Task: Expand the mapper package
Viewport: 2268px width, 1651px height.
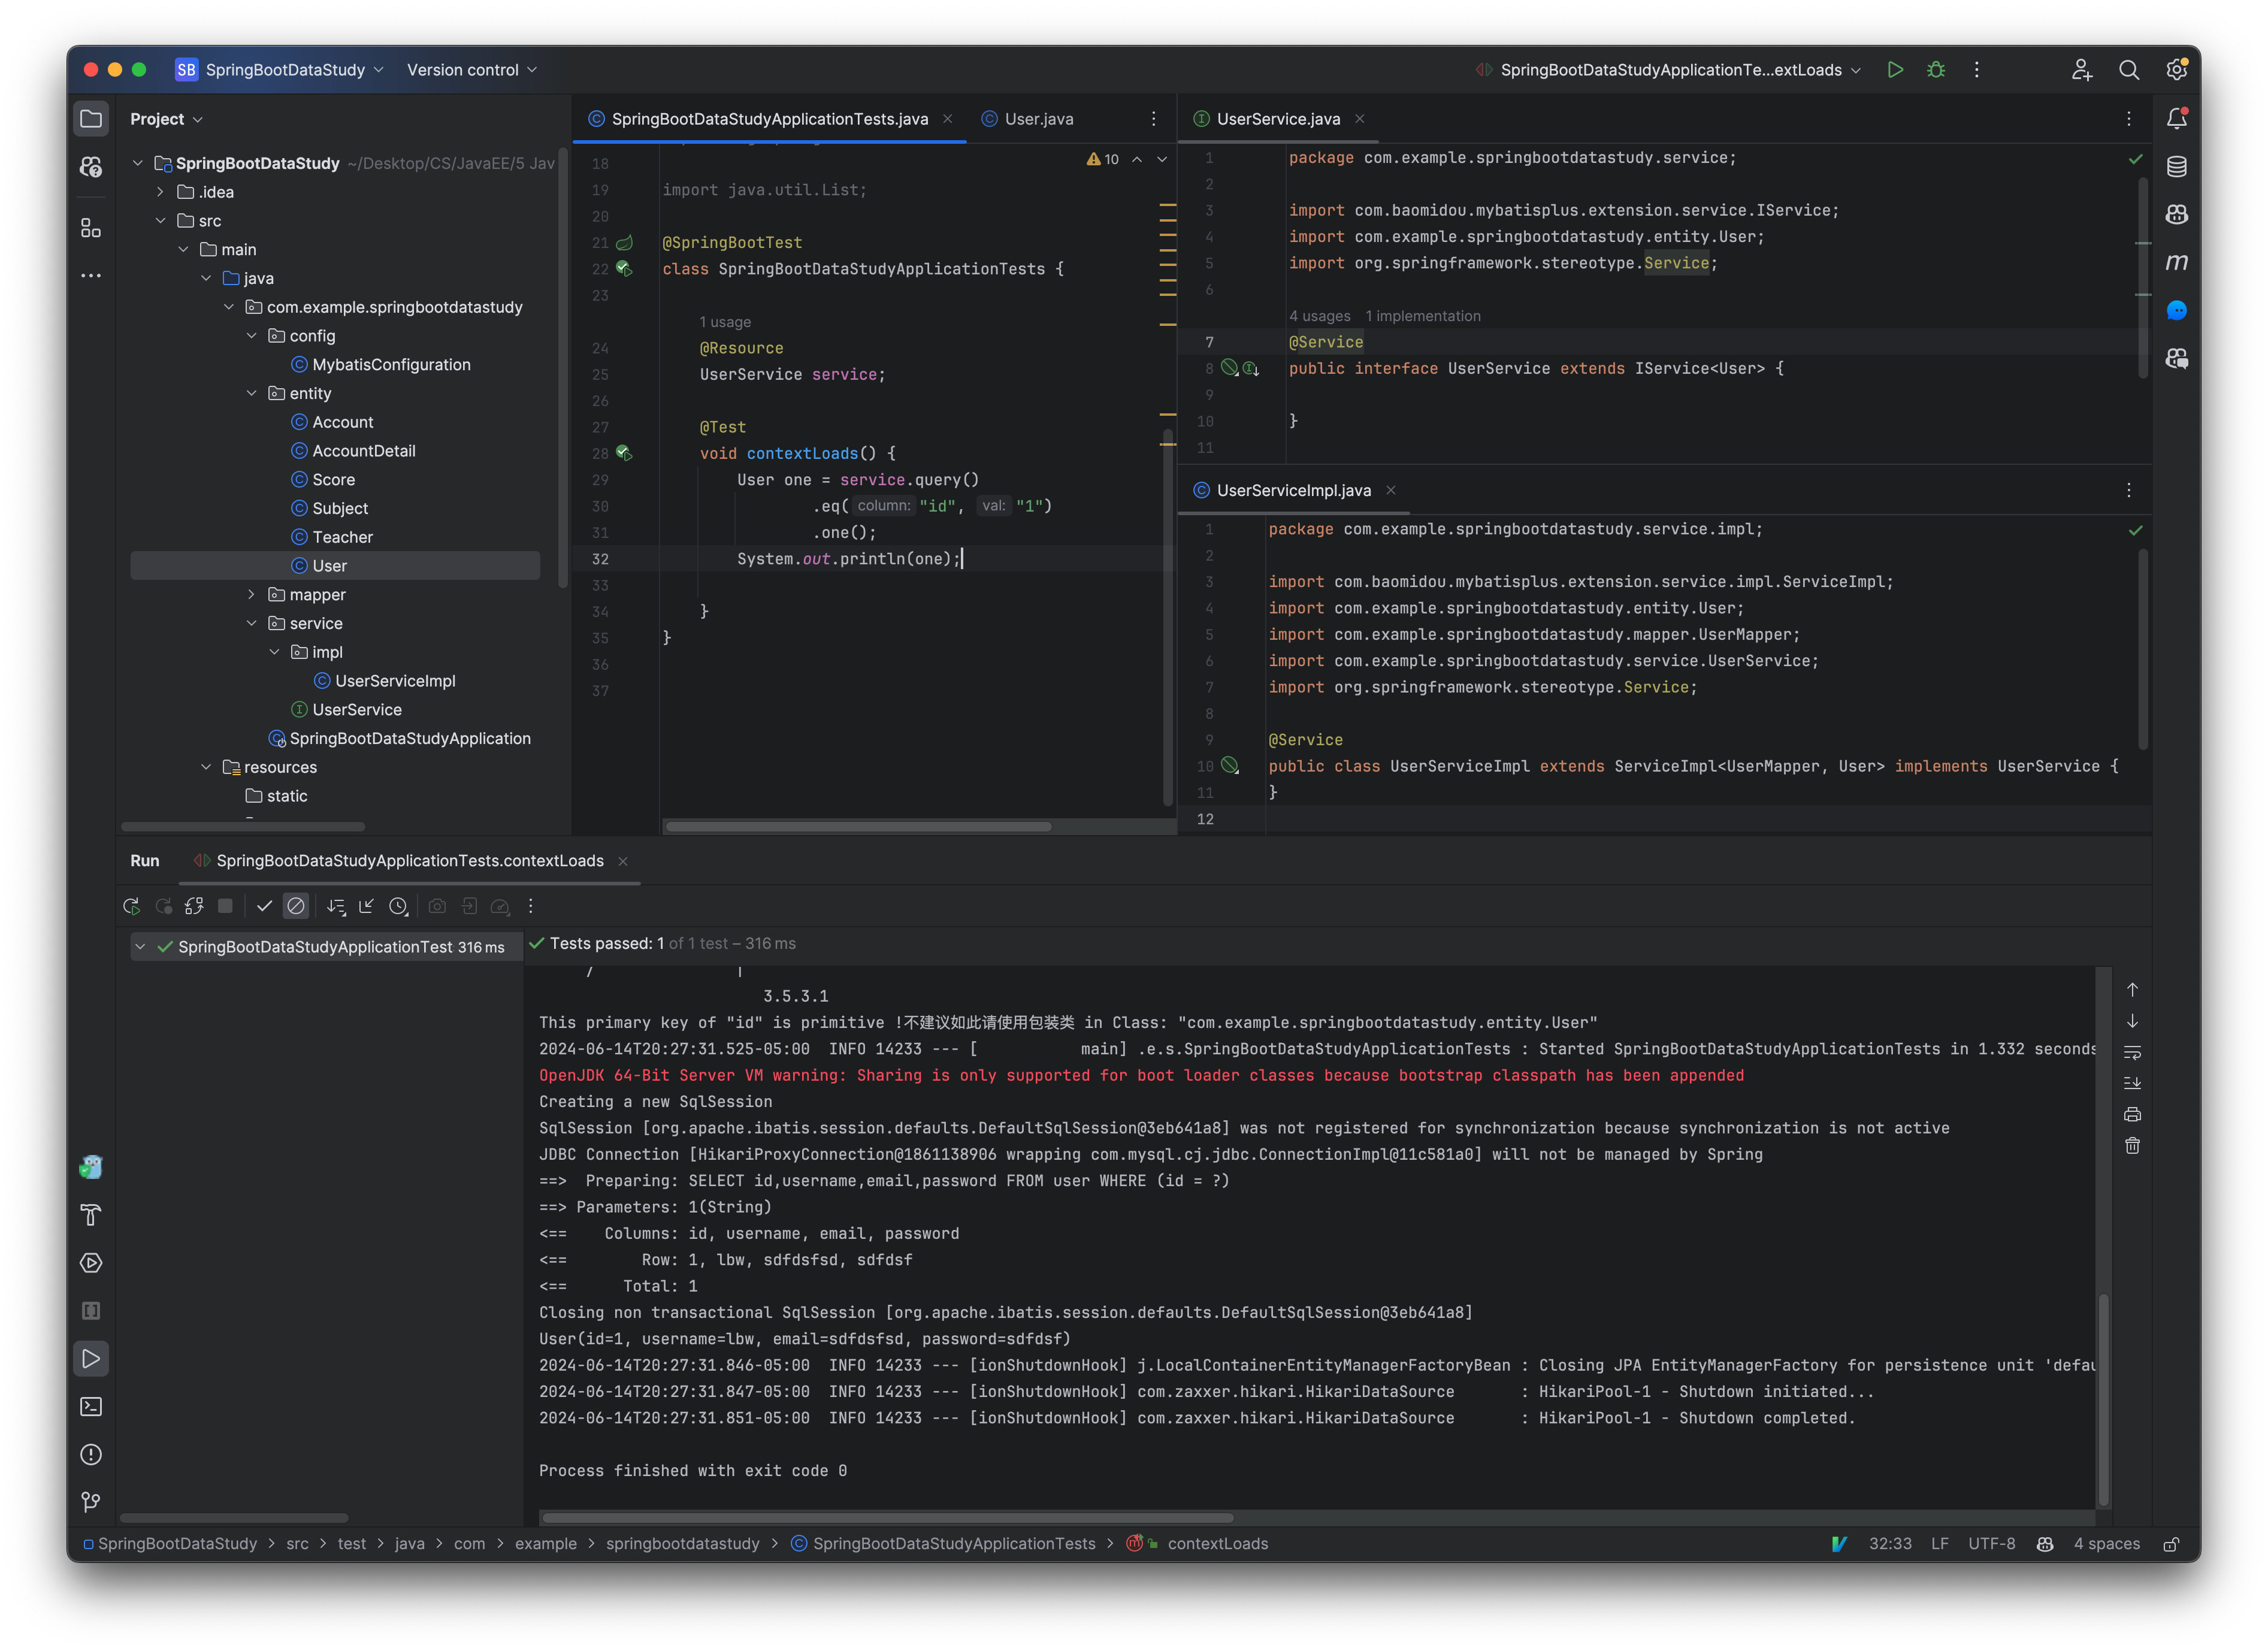Action: click(x=252, y=594)
